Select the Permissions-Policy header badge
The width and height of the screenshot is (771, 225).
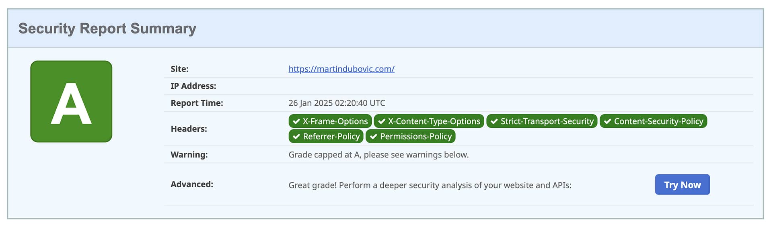[x=410, y=137]
